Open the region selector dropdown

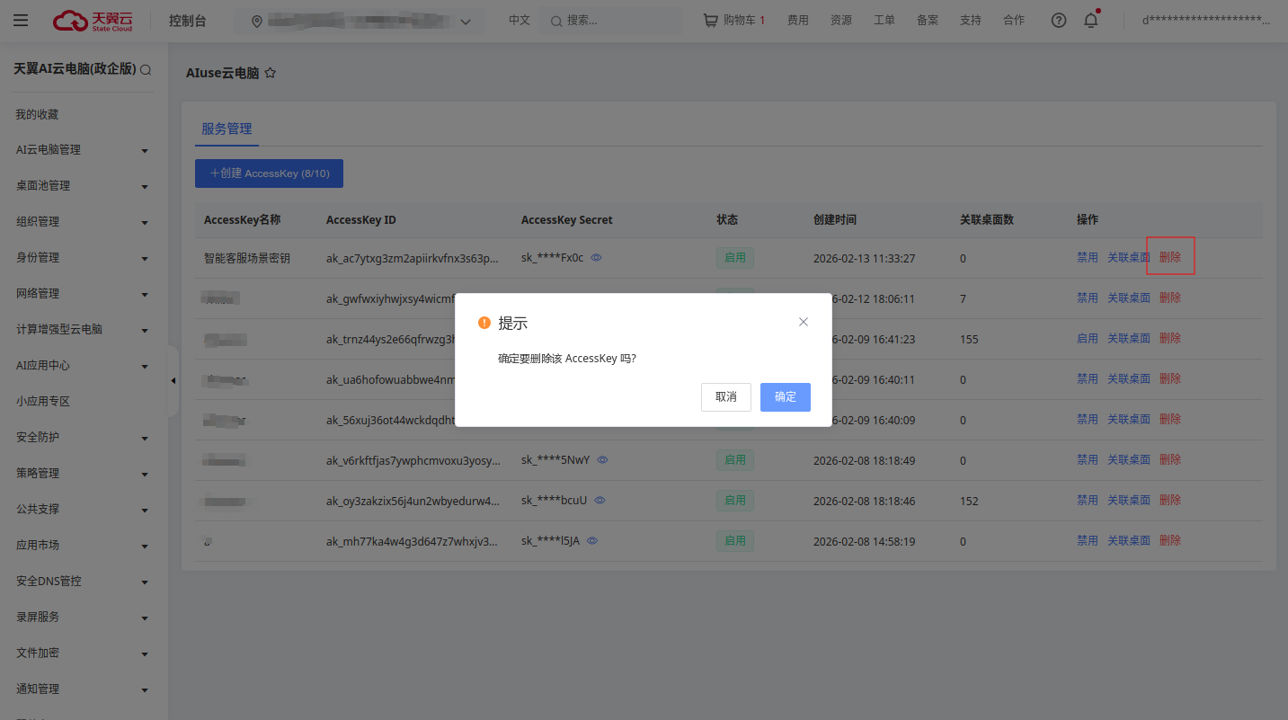[x=360, y=21]
